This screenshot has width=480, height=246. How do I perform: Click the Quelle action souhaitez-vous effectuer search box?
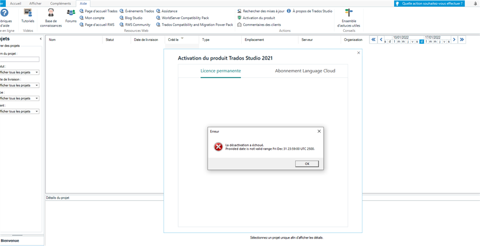(x=429, y=4)
